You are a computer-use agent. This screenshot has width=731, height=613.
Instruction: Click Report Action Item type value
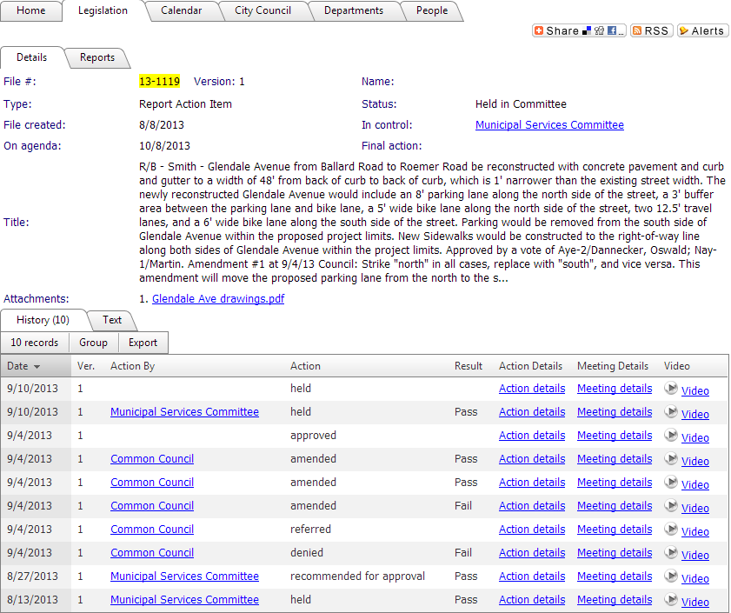tap(185, 104)
